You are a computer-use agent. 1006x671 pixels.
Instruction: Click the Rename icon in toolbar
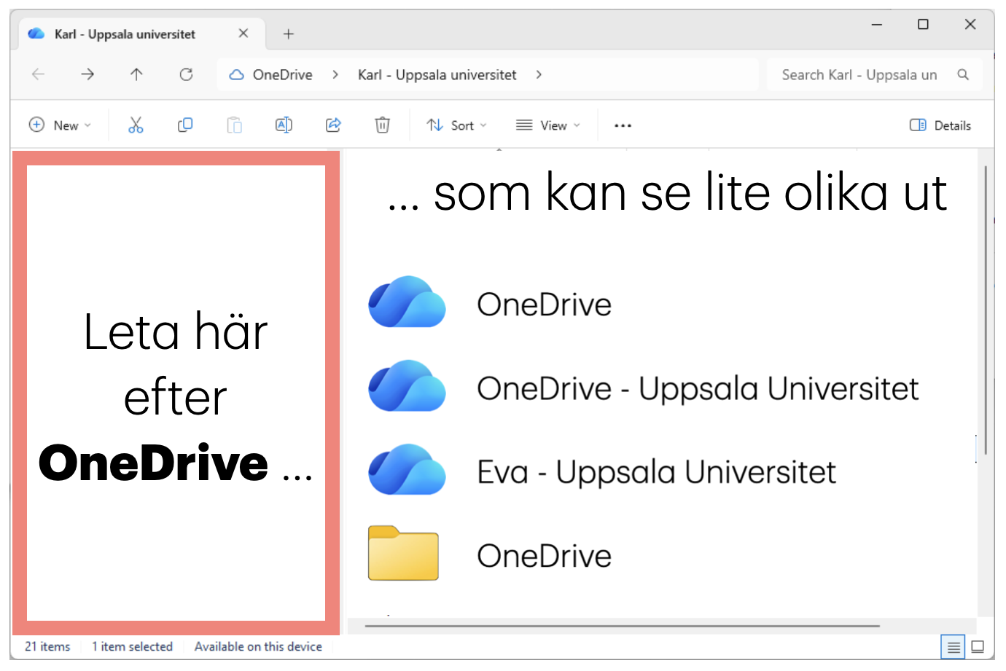point(284,125)
